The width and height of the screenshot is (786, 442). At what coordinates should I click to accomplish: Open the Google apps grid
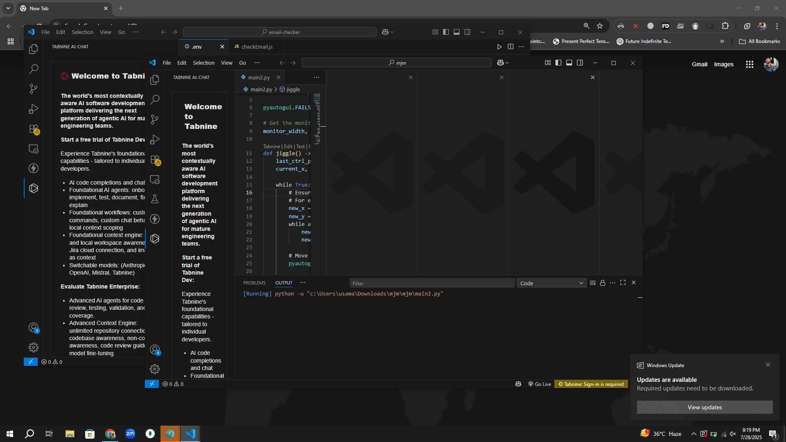[750, 64]
